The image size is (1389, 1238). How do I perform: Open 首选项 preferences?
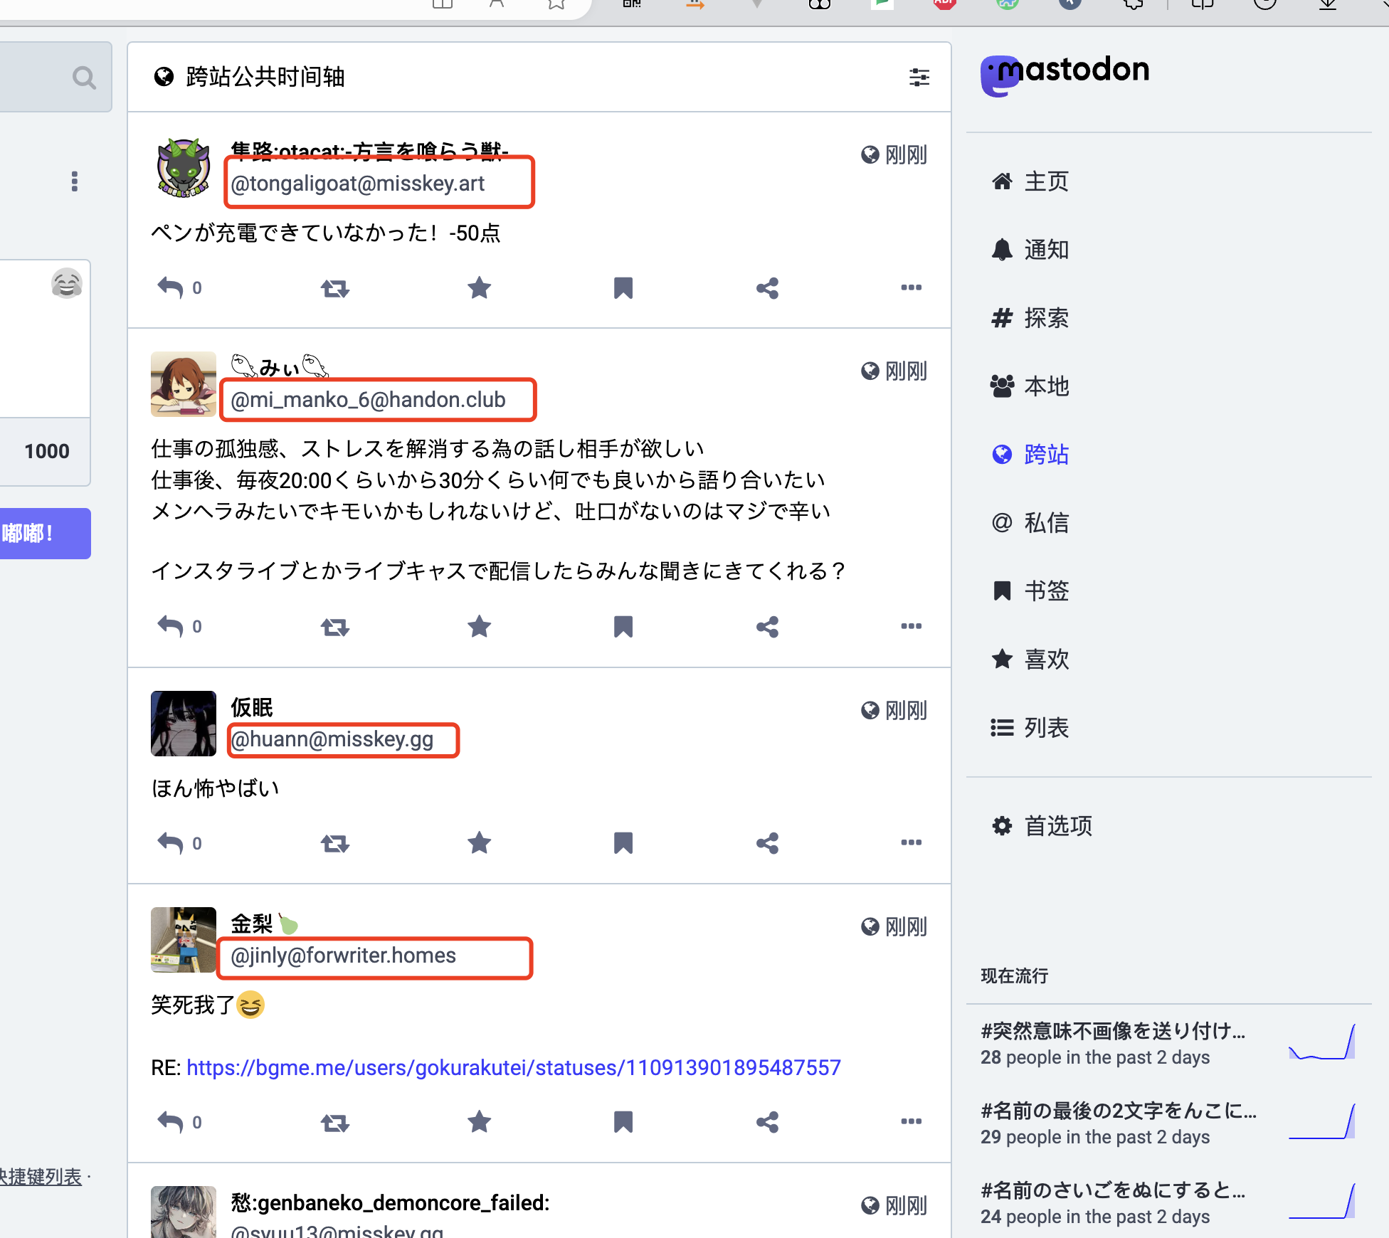pyautogui.click(x=1041, y=826)
